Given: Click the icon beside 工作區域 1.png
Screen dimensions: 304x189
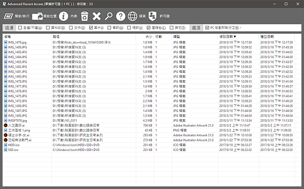Looking at the screenshot, I should (x=6, y=130).
